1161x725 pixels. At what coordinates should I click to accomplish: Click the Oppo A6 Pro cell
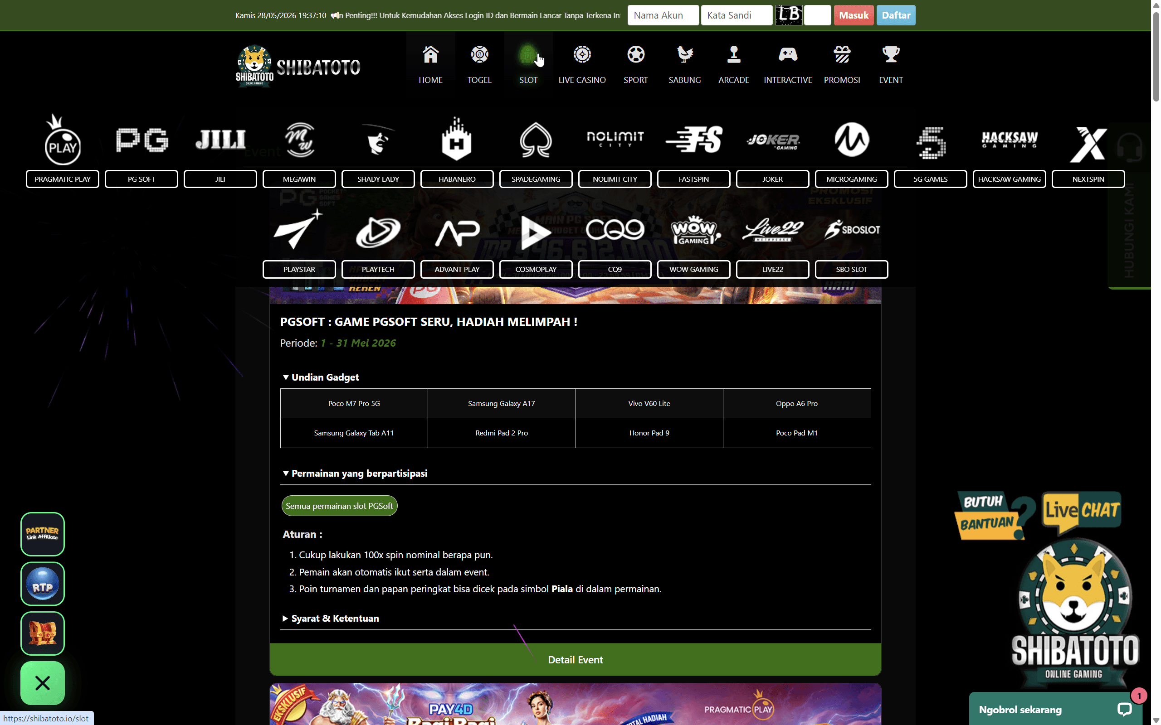coord(796,403)
